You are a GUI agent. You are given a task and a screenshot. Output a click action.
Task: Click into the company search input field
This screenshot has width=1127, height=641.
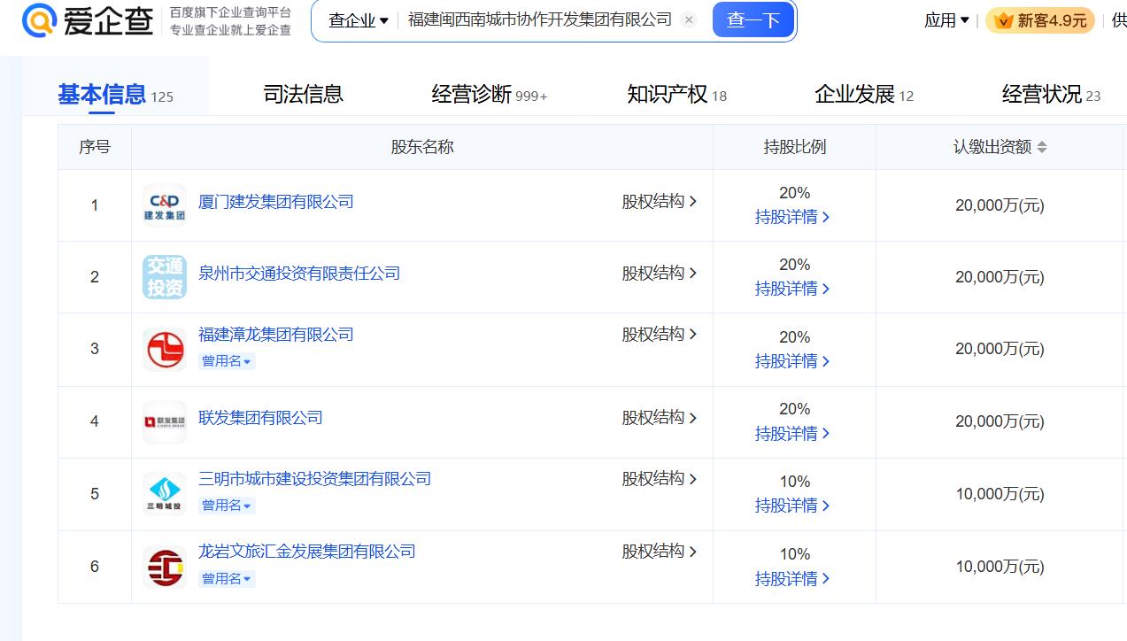pyautogui.click(x=540, y=19)
